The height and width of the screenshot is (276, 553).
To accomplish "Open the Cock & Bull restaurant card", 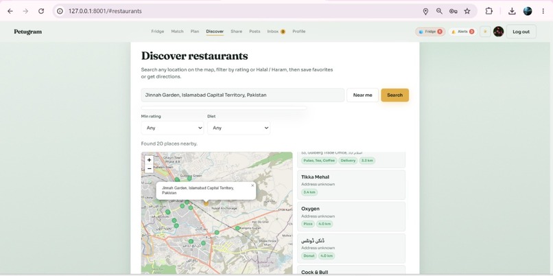I will pyautogui.click(x=351, y=271).
